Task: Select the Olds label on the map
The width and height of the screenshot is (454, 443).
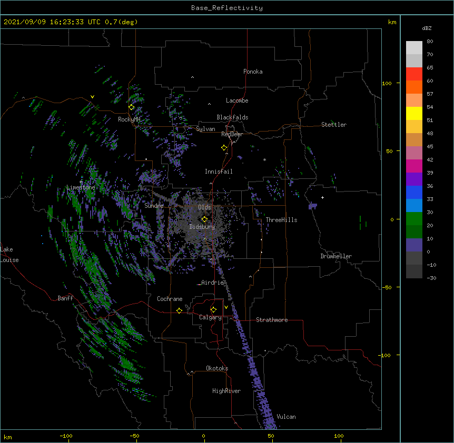Action: pos(204,207)
